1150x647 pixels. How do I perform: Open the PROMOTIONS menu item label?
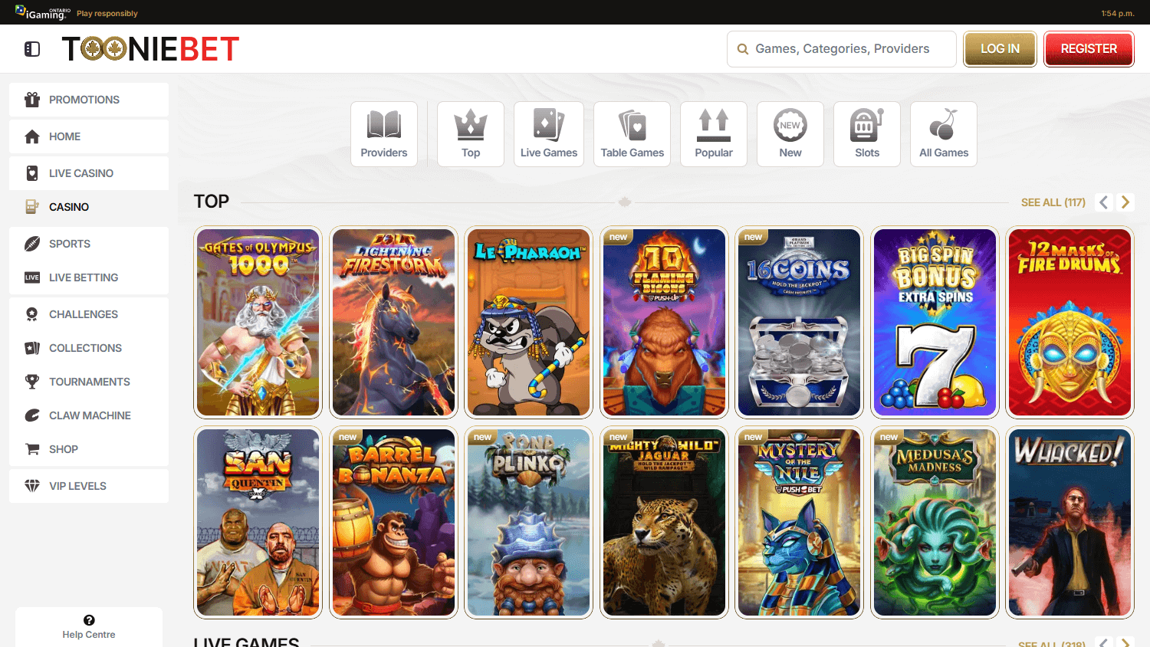pos(84,100)
